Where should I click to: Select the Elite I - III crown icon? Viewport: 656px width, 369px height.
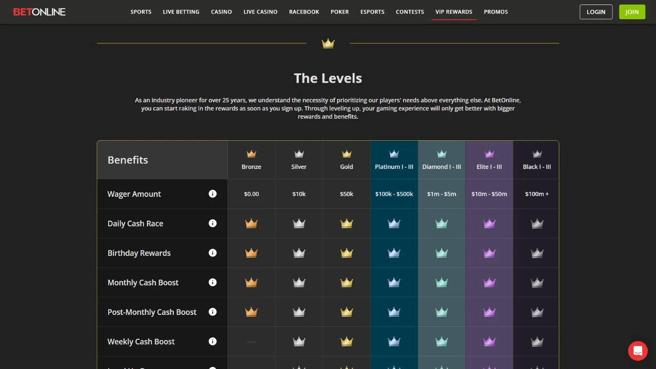pyautogui.click(x=489, y=154)
